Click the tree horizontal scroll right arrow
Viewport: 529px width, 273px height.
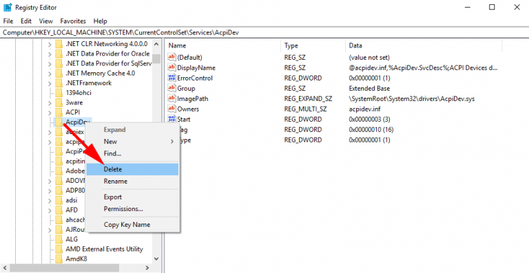pos(147,268)
